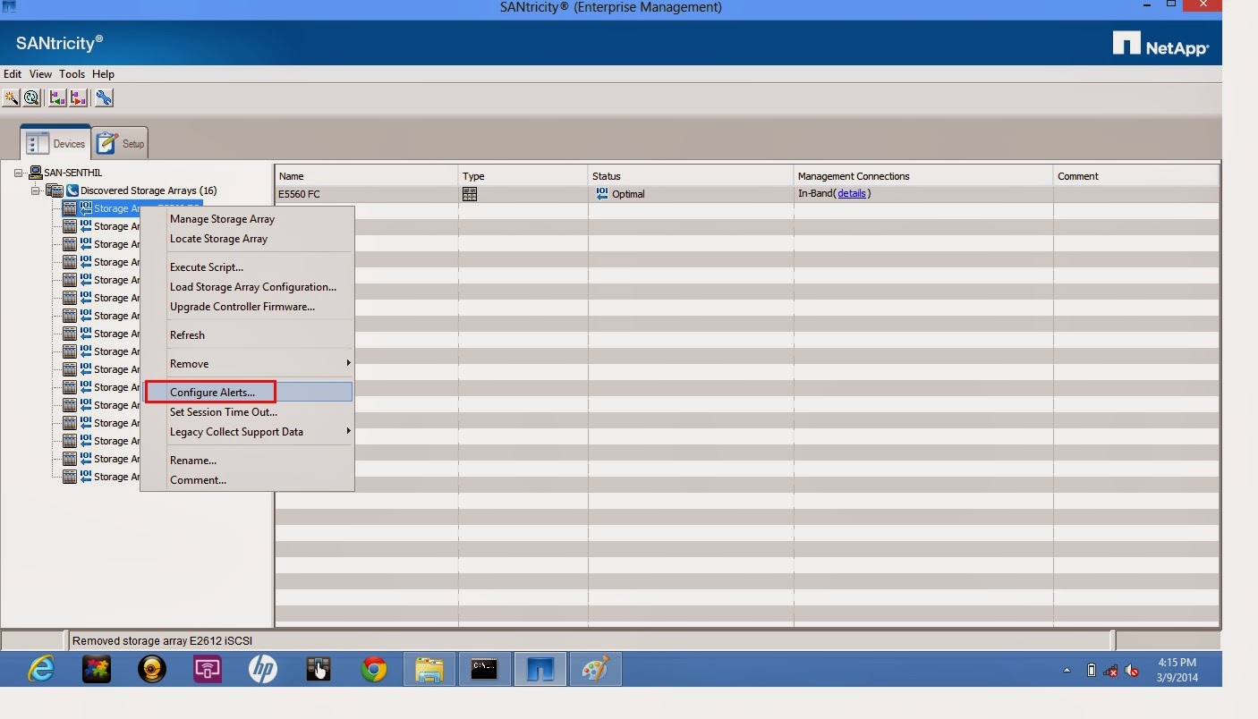Select Configure Alerts... menu entry
This screenshot has height=719, width=1258.
pos(248,393)
